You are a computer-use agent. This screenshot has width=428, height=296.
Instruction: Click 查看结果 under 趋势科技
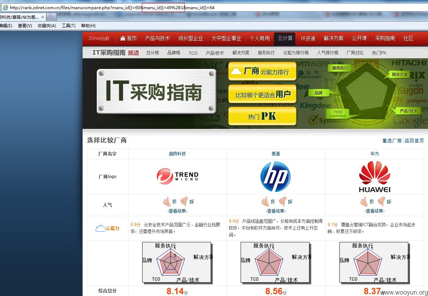(177, 211)
